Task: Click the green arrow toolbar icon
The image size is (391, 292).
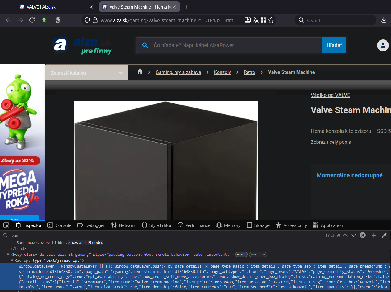Action: coord(45,20)
